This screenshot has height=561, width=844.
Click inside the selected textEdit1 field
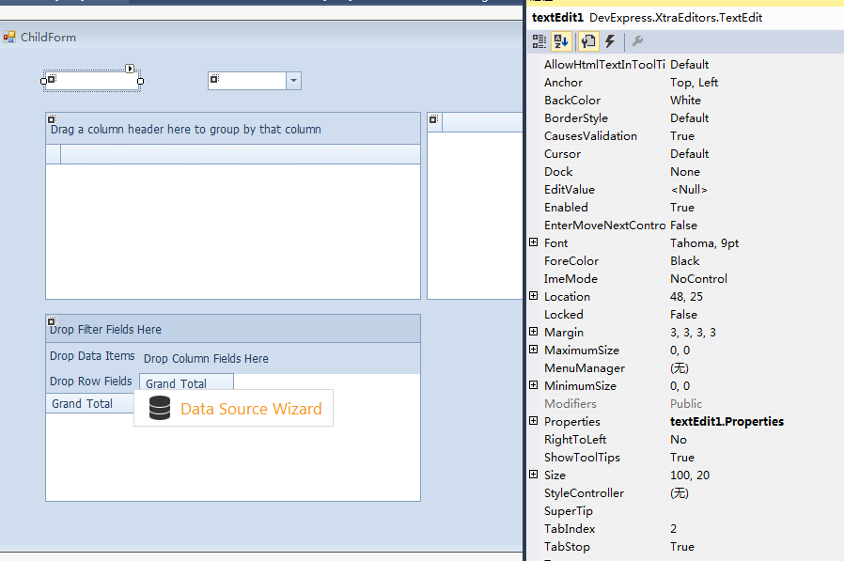pyautogui.click(x=93, y=82)
